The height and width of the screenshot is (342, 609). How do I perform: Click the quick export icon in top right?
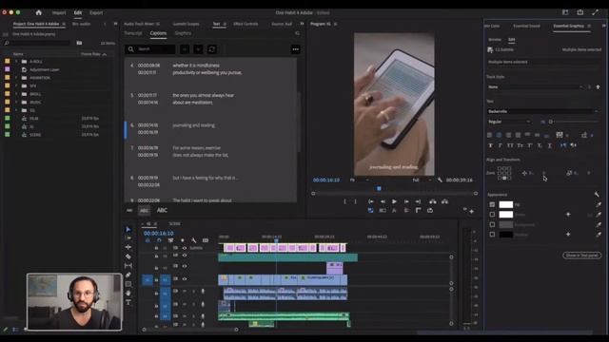coord(580,12)
